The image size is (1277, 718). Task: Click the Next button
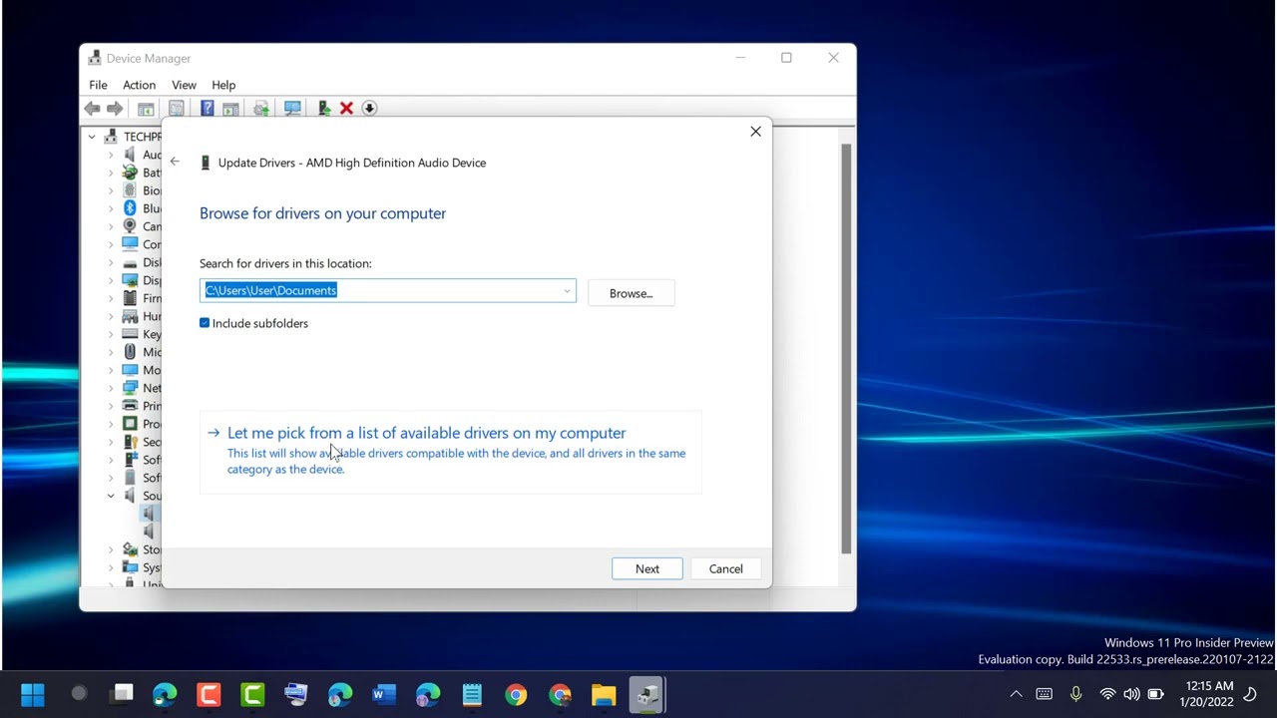tap(647, 568)
